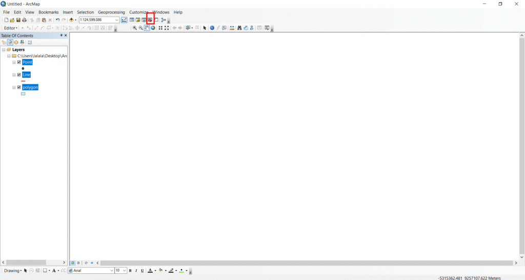This screenshot has width=525, height=280.
Task: Open the Help menu
Action: (x=178, y=12)
